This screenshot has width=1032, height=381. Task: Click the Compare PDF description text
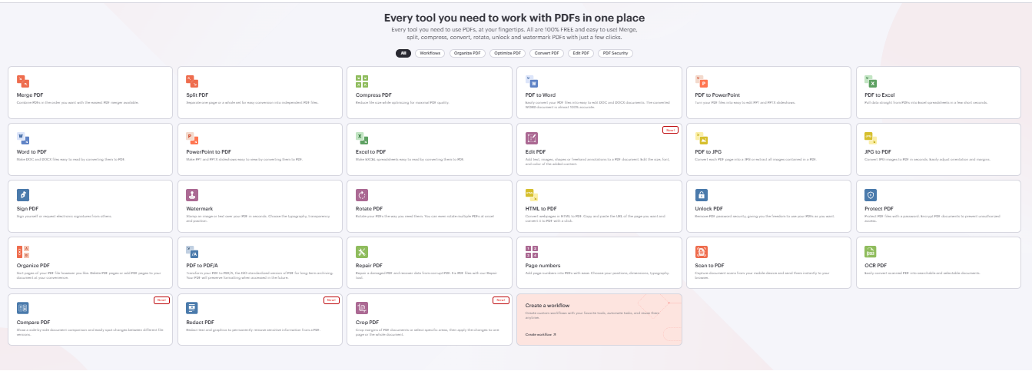(91, 332)
